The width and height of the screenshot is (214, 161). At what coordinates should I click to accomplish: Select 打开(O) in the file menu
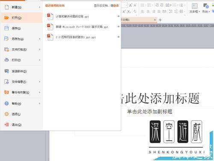pos(21,18)
